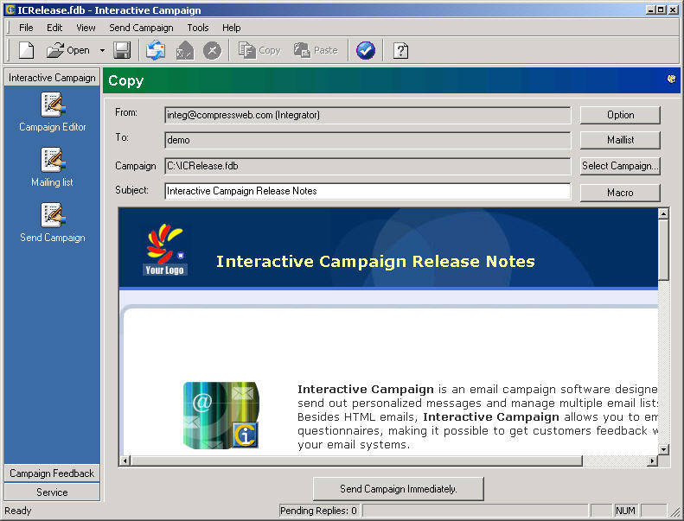Open the Help menu
684x521 pixels.
point(231,28)
